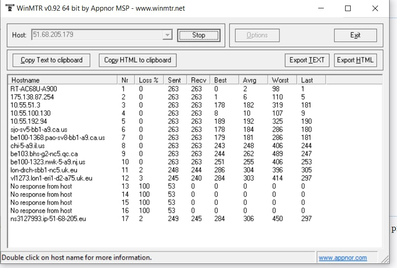Screen dimensions: 397x268
Task: Select the ns3127993.ip-51-68-205.eu row
Action: coord(48,219)
